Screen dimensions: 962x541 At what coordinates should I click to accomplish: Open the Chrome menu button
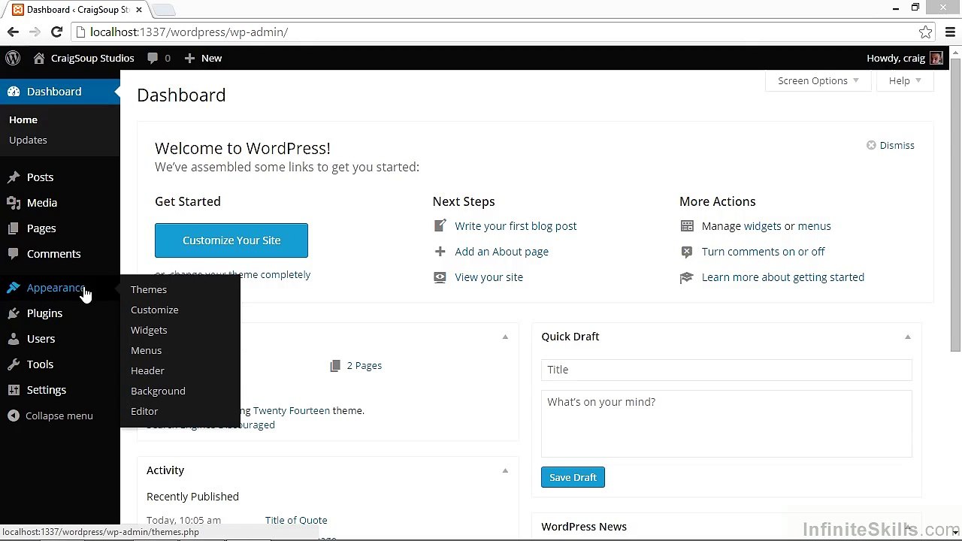(x=950, y=32)
